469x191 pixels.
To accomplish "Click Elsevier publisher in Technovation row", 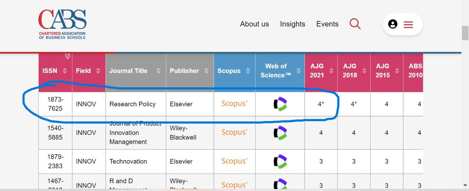I will pyautogui.click(x=181, y=161).
